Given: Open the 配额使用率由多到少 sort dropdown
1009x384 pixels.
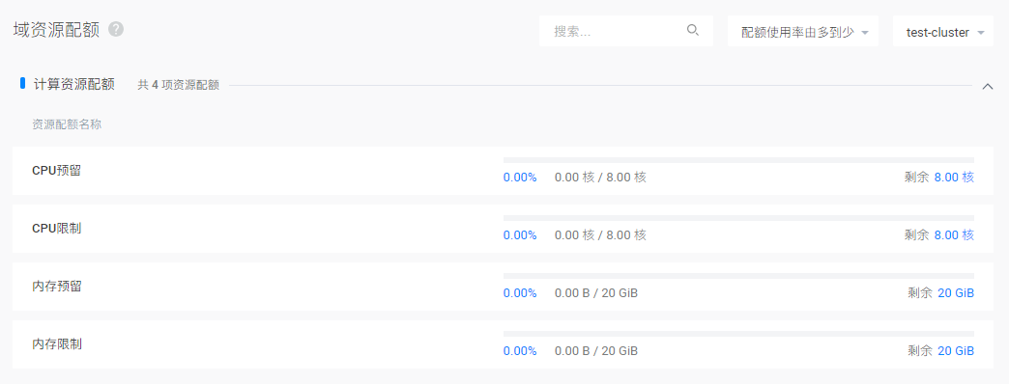Looking at the screenshot, I should (803, 32).
